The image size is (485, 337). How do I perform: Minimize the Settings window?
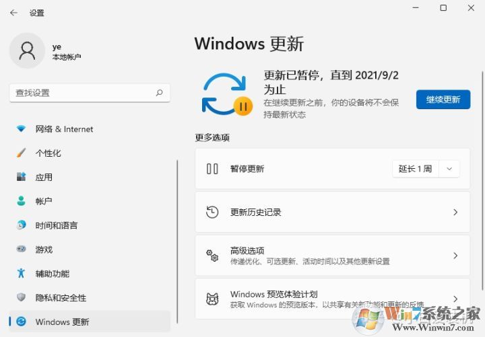pyautogui.click(x=416, y=7)
